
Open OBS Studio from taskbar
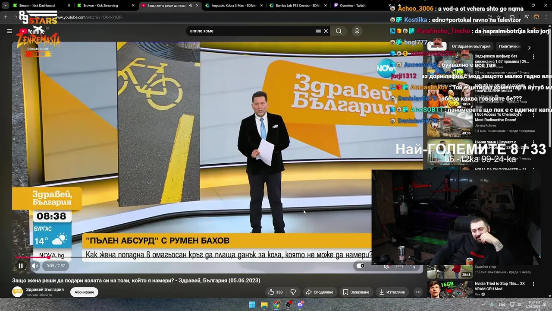coord(288,305)
